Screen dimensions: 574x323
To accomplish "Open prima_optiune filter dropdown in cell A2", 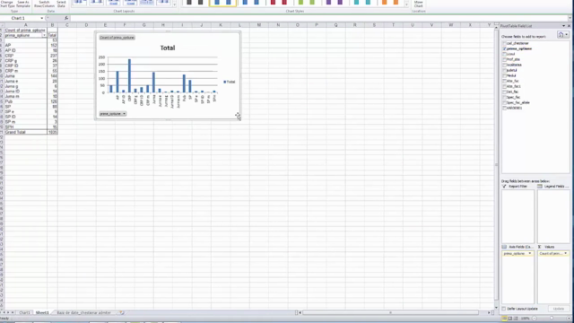I will 44,35.
